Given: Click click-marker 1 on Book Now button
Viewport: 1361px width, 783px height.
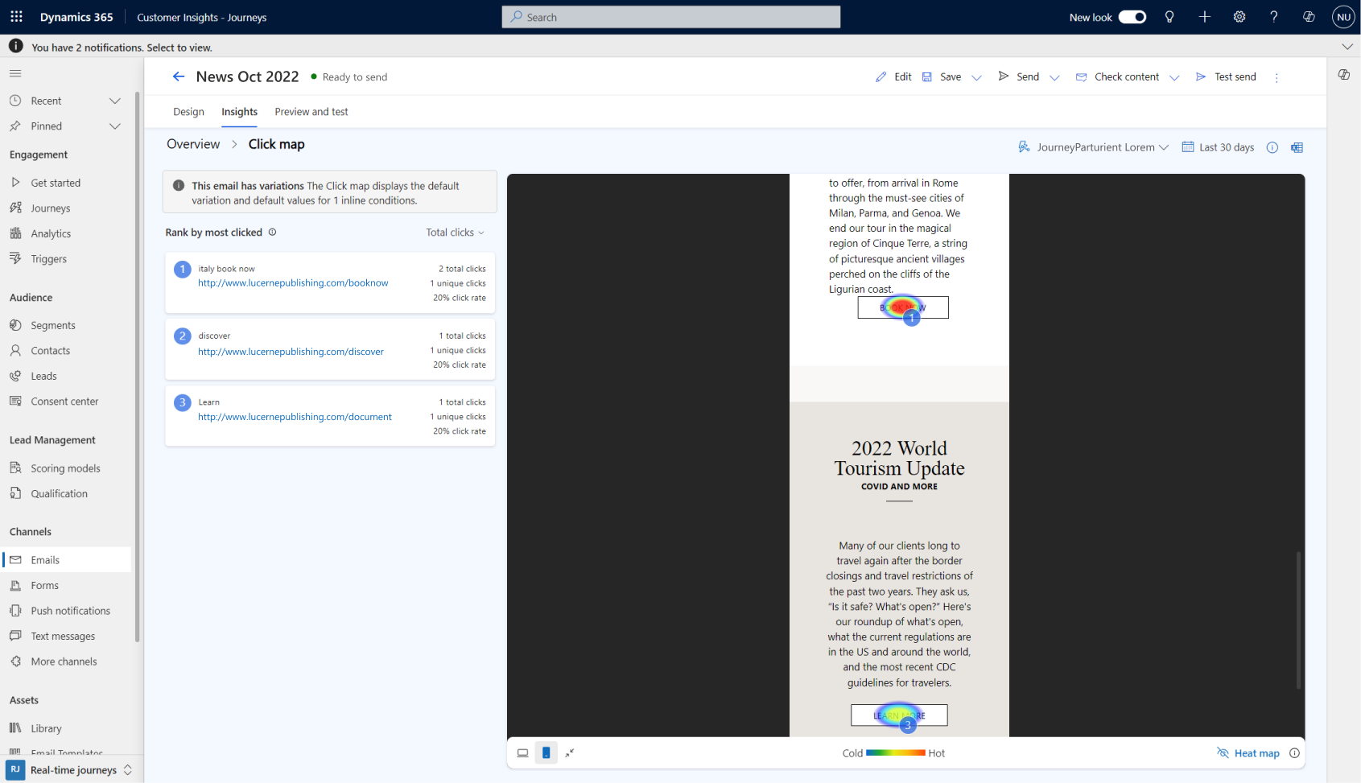Looking at the screenshot, I should 911,318.
